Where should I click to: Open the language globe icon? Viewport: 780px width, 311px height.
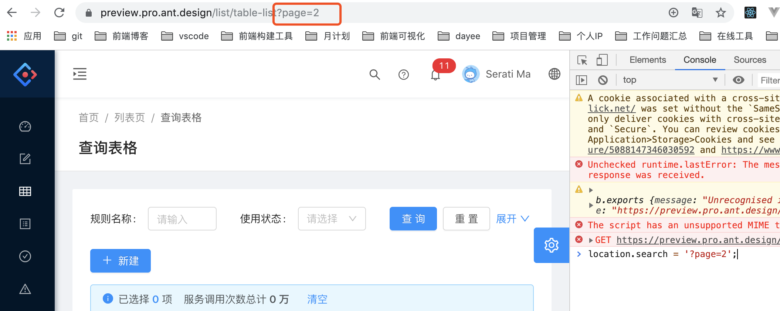tap(555, 74)
